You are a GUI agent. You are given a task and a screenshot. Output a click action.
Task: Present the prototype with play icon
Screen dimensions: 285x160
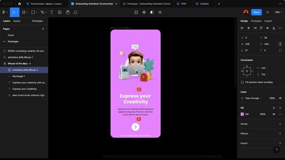click(x=268, y=12)
